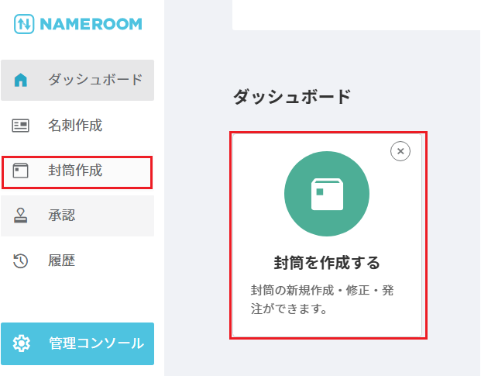The width and height of the screenshot is (481, 376).
Task: Go to the 承認 sidebar item
Action: [x=62, y=216]
